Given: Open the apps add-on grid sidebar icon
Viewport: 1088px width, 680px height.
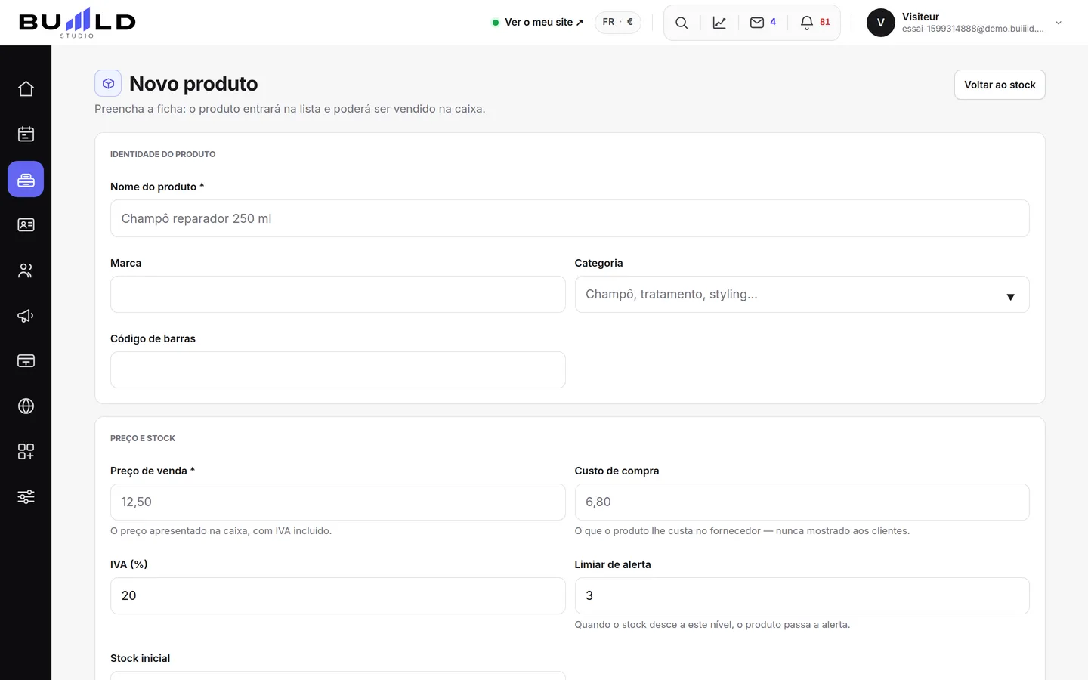Looking at the screenshot, I should [x=26, y=451].
